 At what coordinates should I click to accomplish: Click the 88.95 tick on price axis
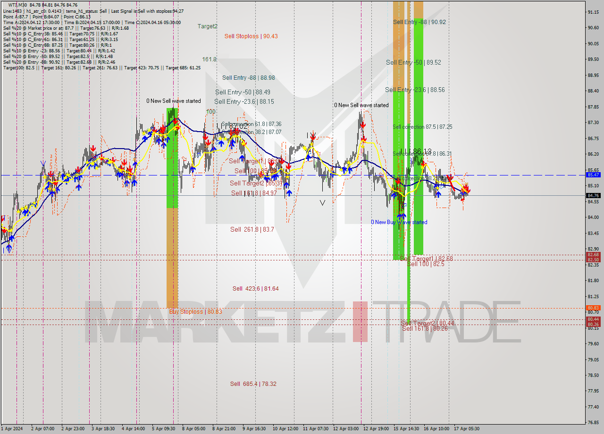(x=595, y=75)
